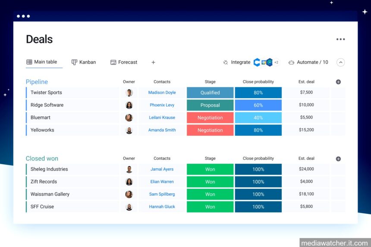Image resolution: width=371 pixels, height=247 pixels.
Task: Click Sheleg Industries 100% close probability
Action: click(x=258, y=169)
